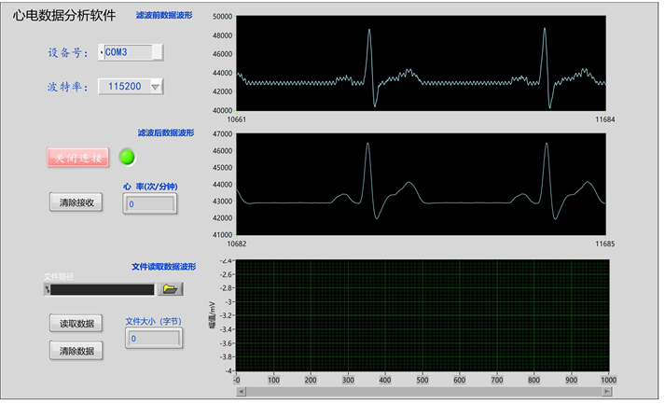Image resolution: width=665 pixels, height=404 pixels.
Task: Click the 115200 baud rate value
Action: coord(123,87)
